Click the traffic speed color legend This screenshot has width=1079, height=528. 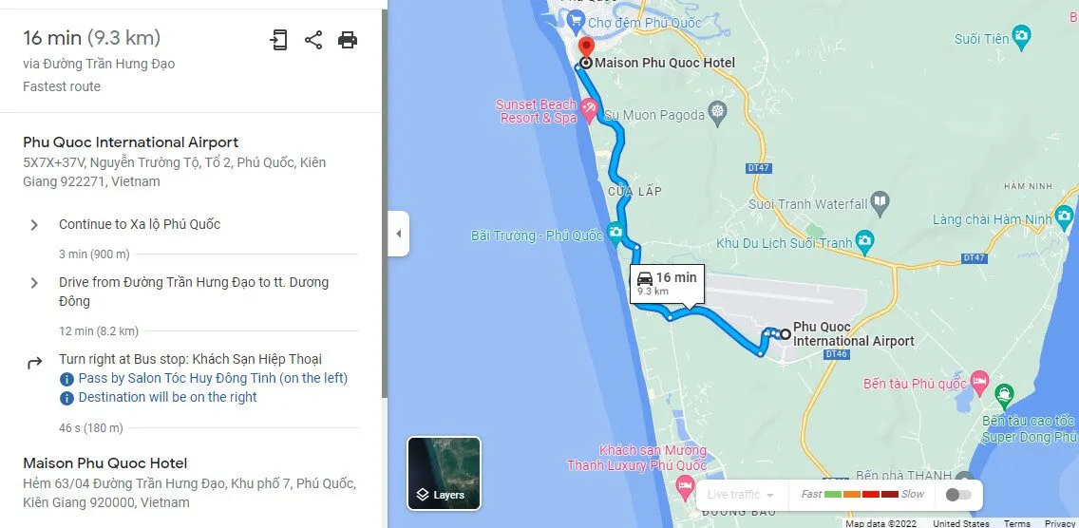(x=861, y=494)
